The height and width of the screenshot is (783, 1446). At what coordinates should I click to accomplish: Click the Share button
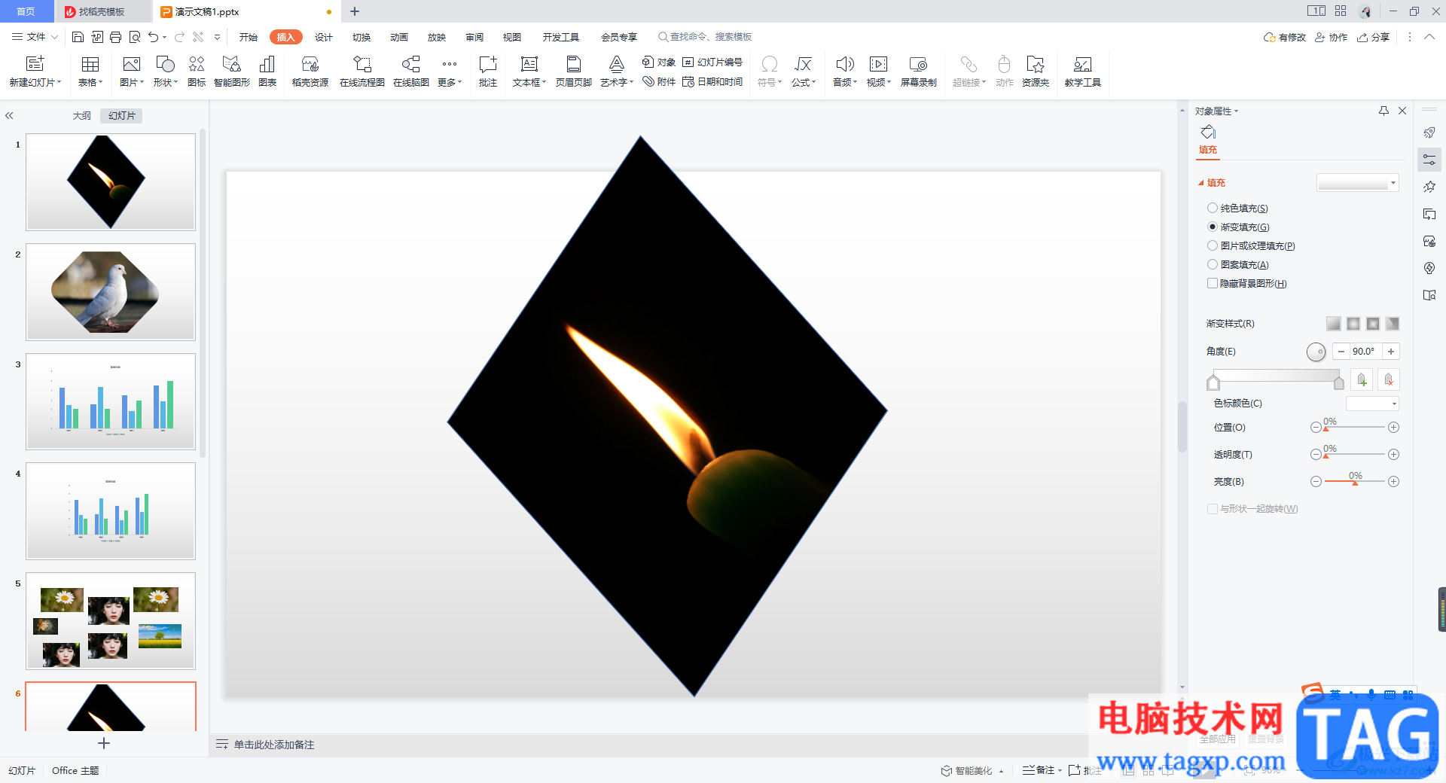pos(1373,37)
